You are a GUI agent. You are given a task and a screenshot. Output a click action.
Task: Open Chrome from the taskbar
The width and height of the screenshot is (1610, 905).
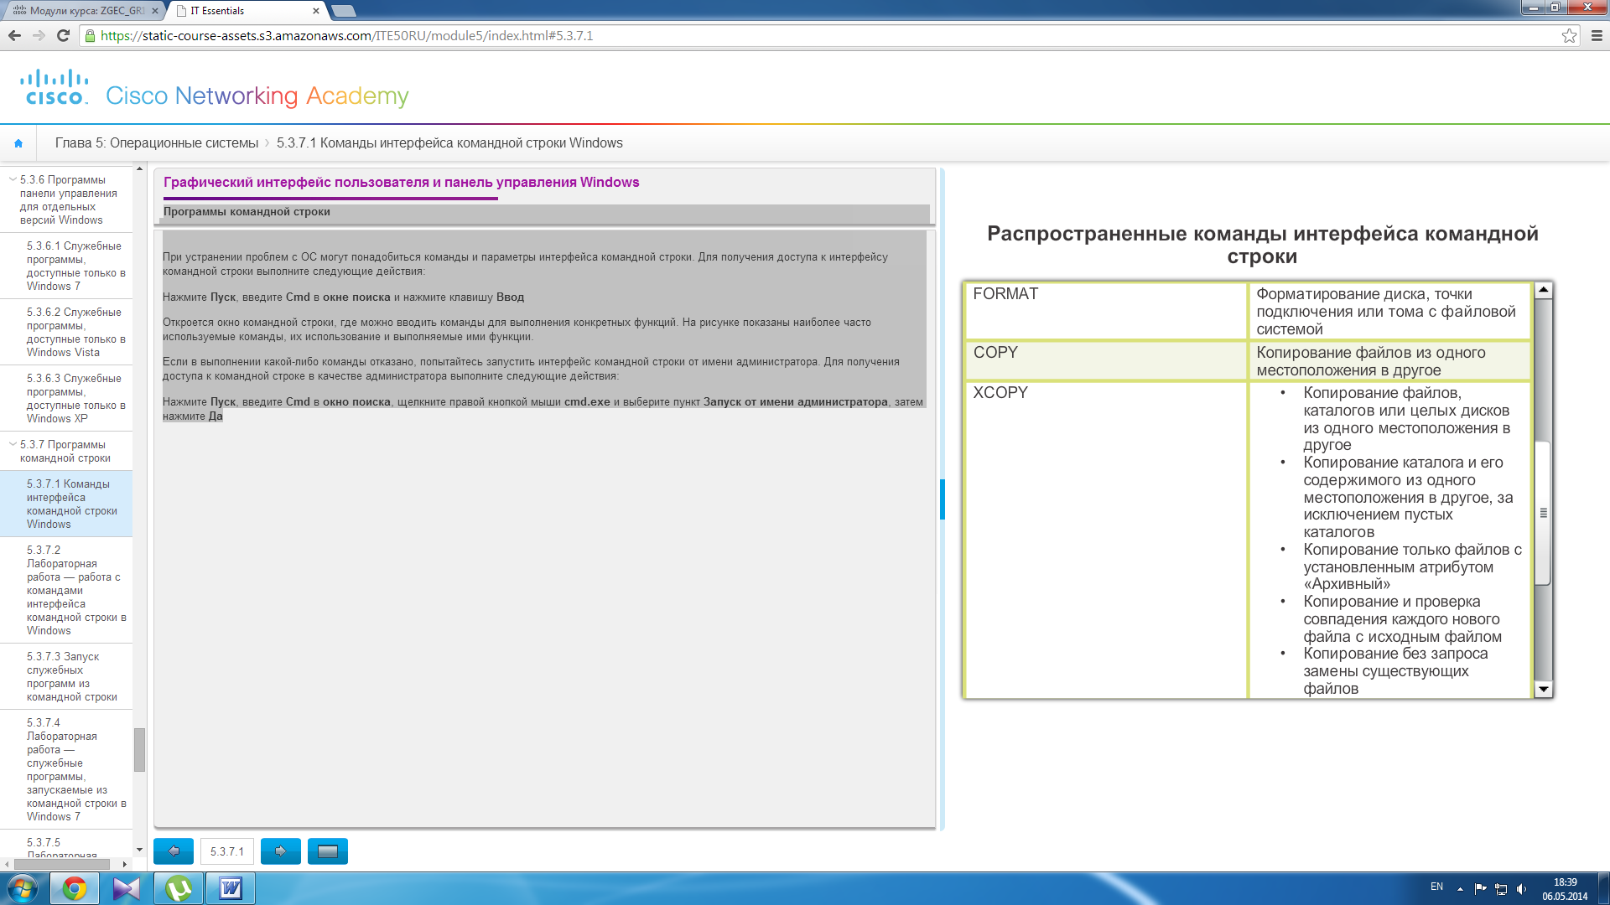(75, 888)
